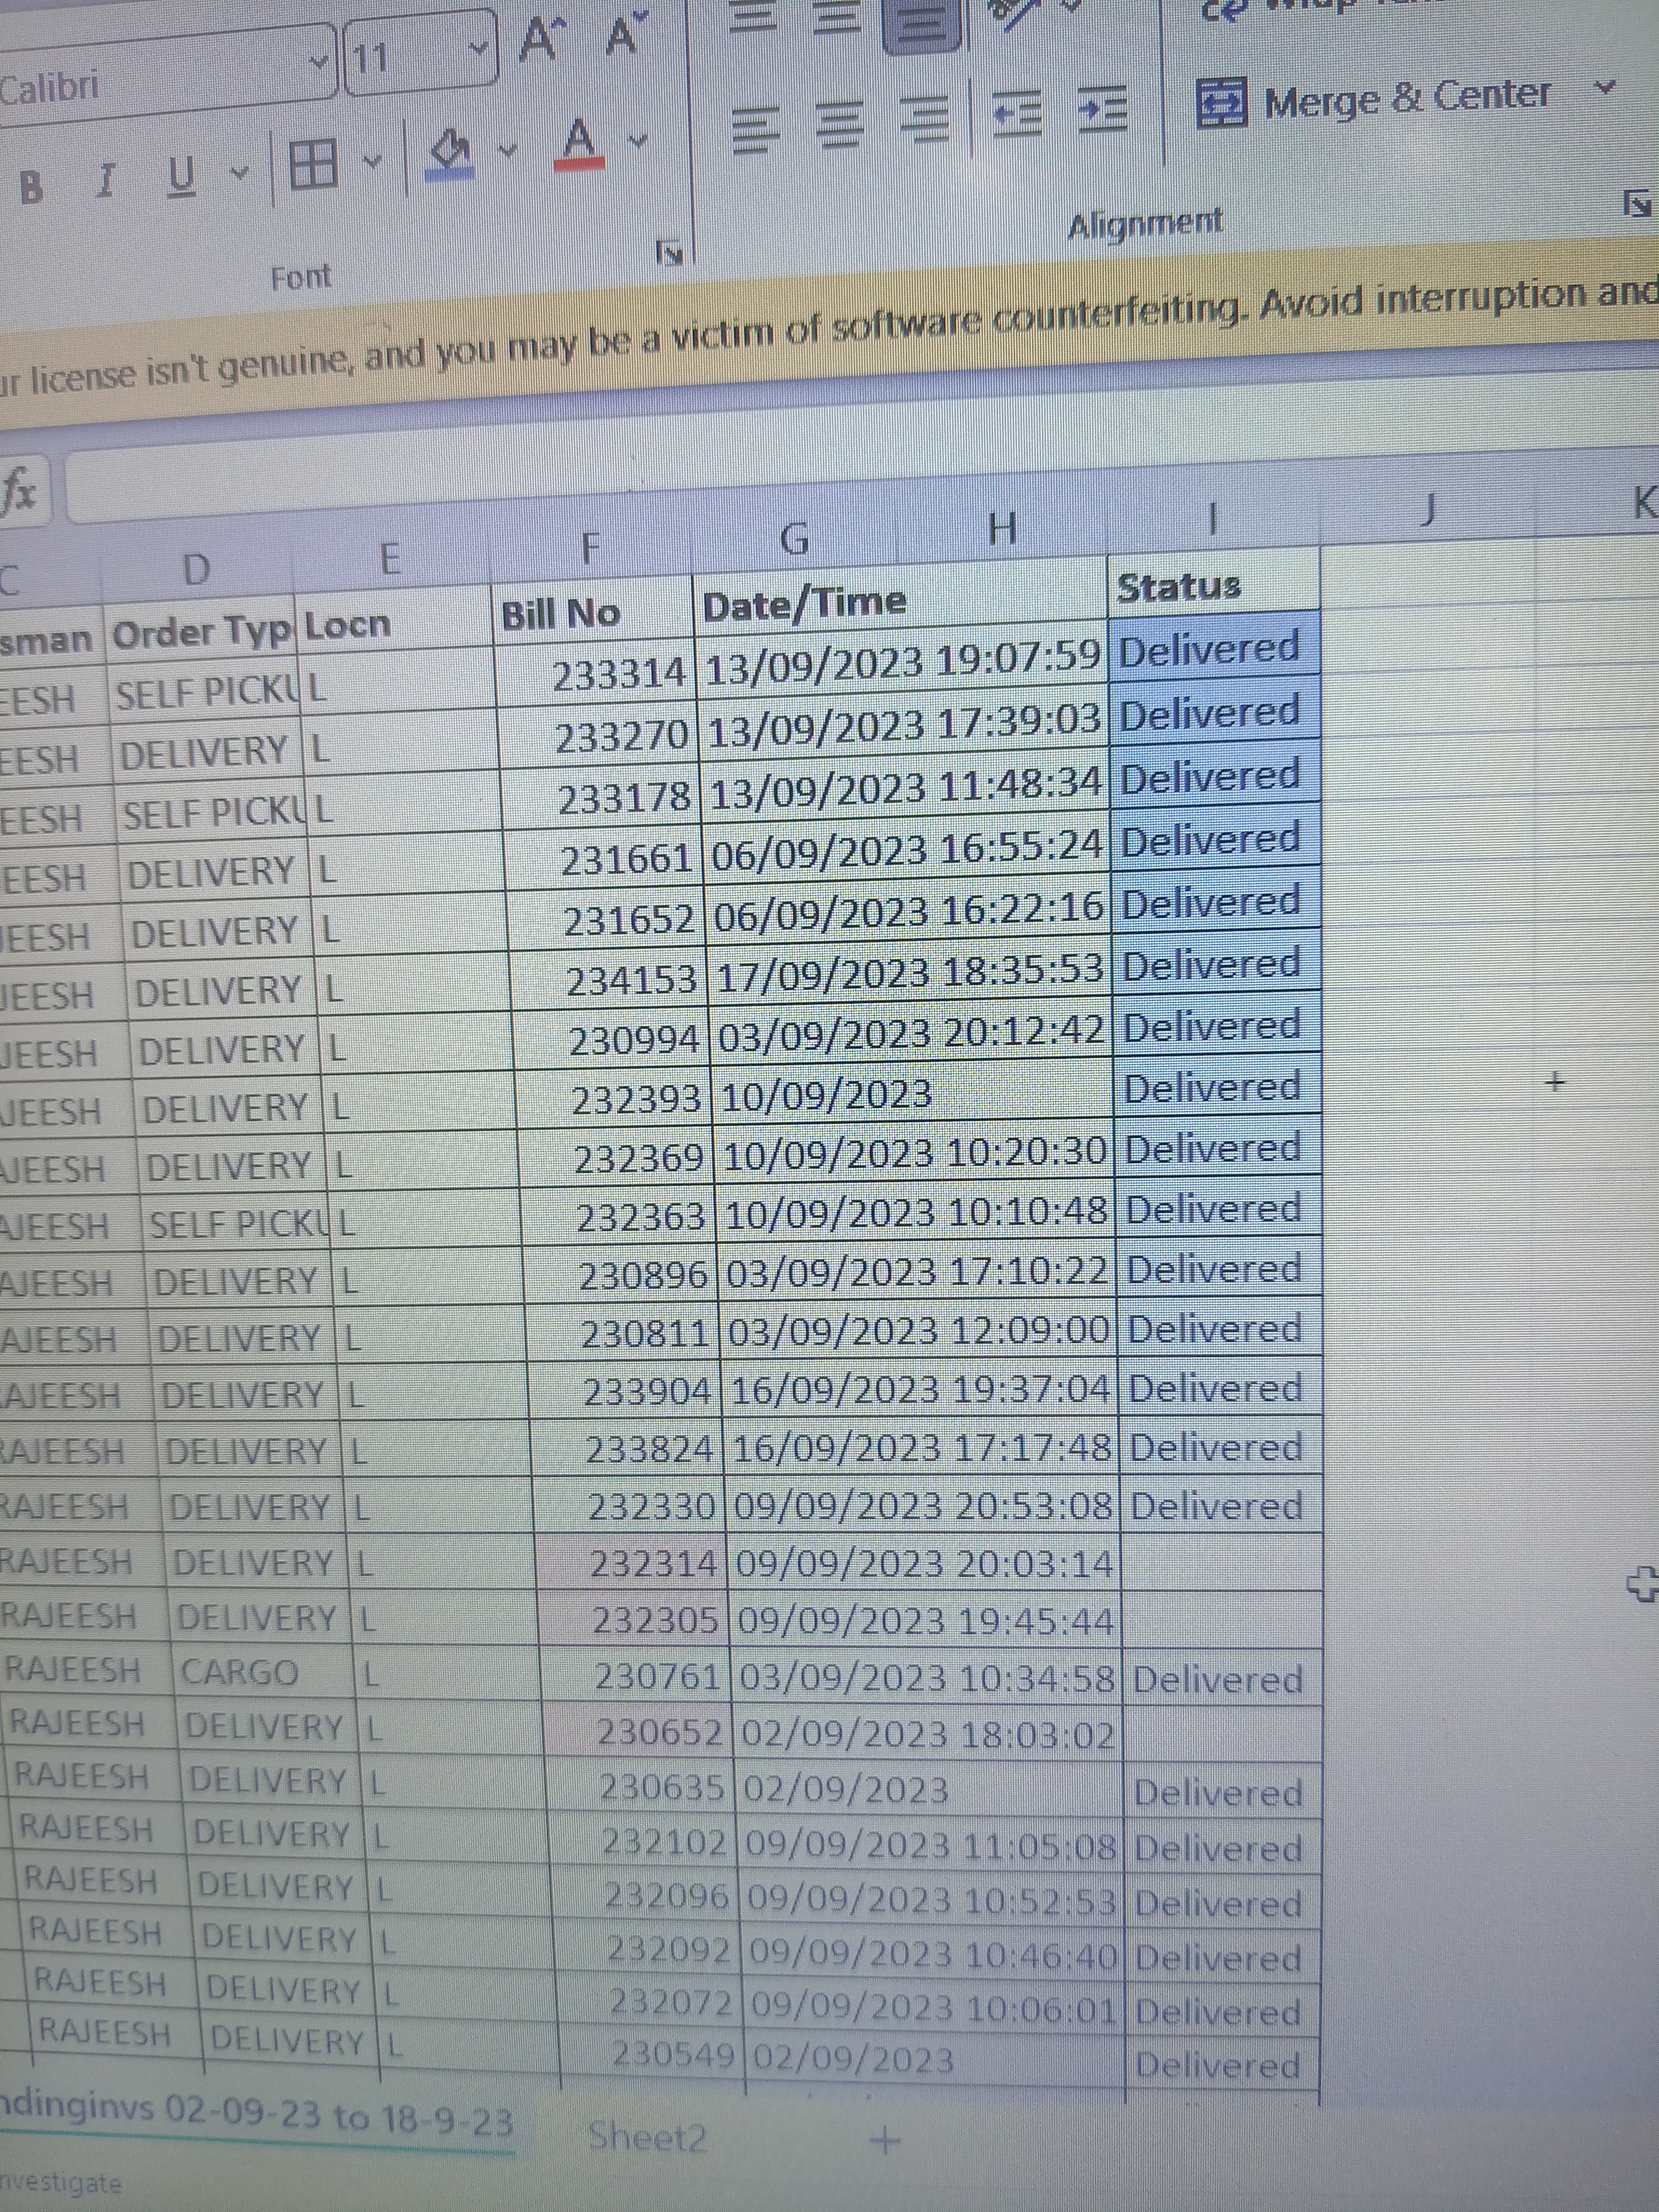Switch to the Sheet2 tab
Viewport: 1659px width, 2212px height.
pyautogui.click(x=648, y=2137)
